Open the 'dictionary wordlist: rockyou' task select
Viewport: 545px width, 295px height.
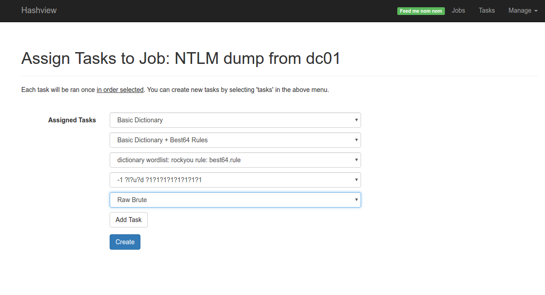point(235,160)
